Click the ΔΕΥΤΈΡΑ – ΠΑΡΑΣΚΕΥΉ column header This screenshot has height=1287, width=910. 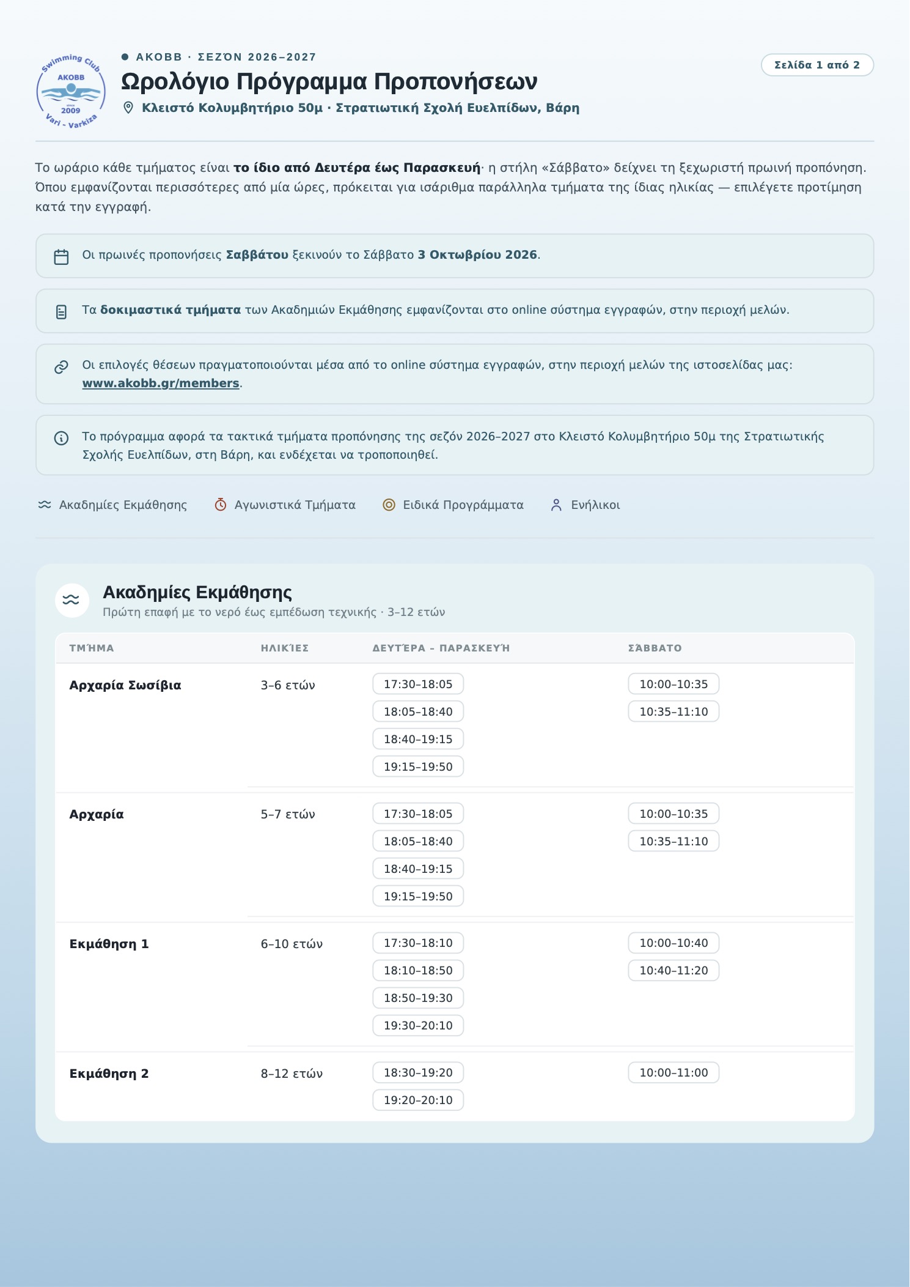(x=441, y=648)
